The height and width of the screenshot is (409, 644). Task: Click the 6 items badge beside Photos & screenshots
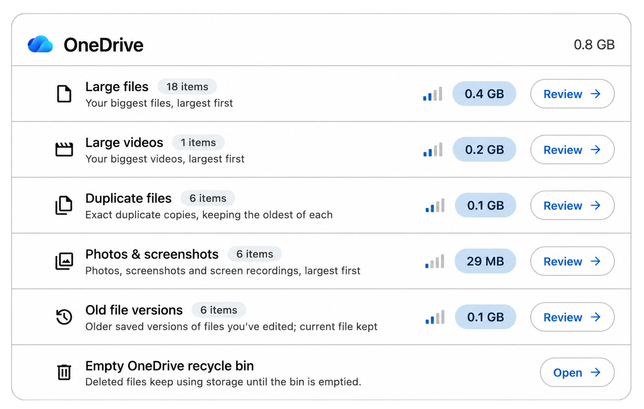click(x=255, y=254)
